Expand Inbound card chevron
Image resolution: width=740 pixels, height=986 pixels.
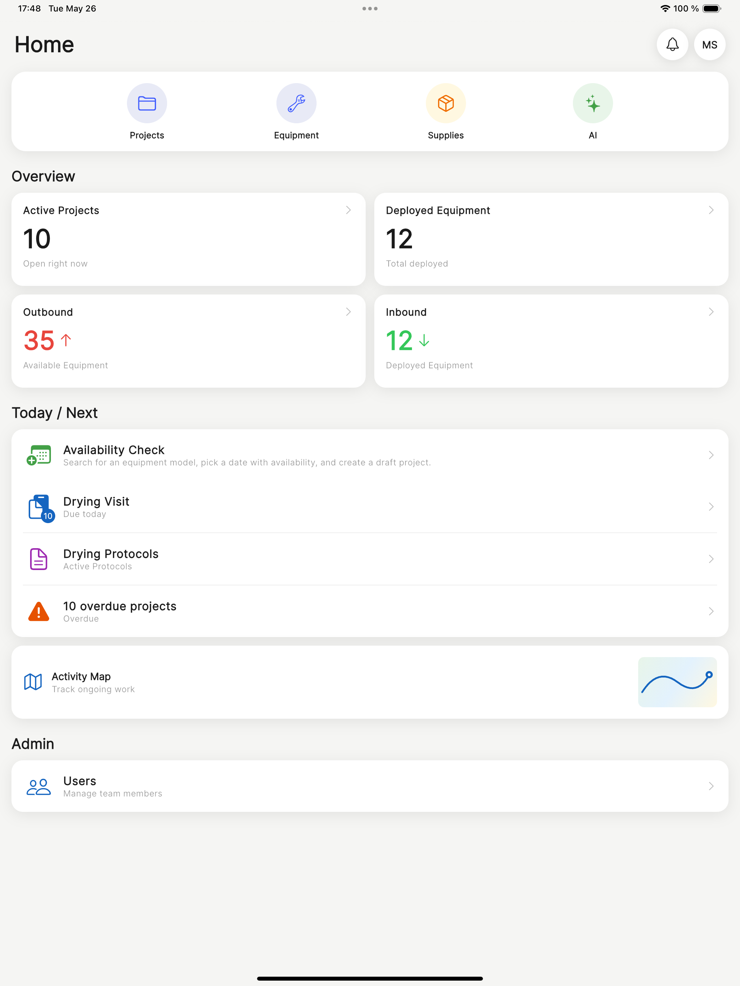(x=711, y=312)
